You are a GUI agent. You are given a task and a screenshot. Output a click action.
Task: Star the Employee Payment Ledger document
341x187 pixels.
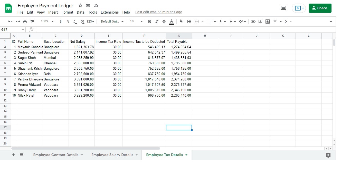pyautogui.click(x=80, y=5)
